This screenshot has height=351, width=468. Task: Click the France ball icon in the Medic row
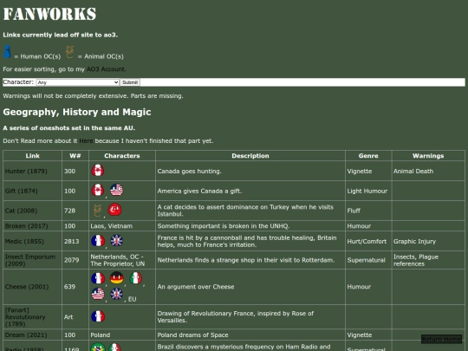coord(98,241)
